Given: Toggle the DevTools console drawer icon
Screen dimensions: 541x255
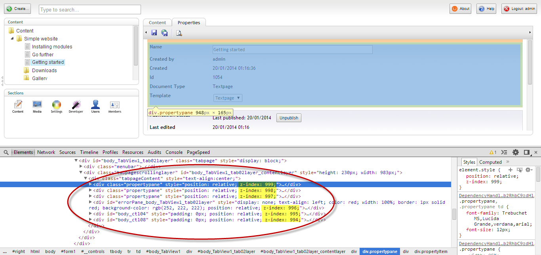Looking at the screenshot, I should click(x=504, y=152).
